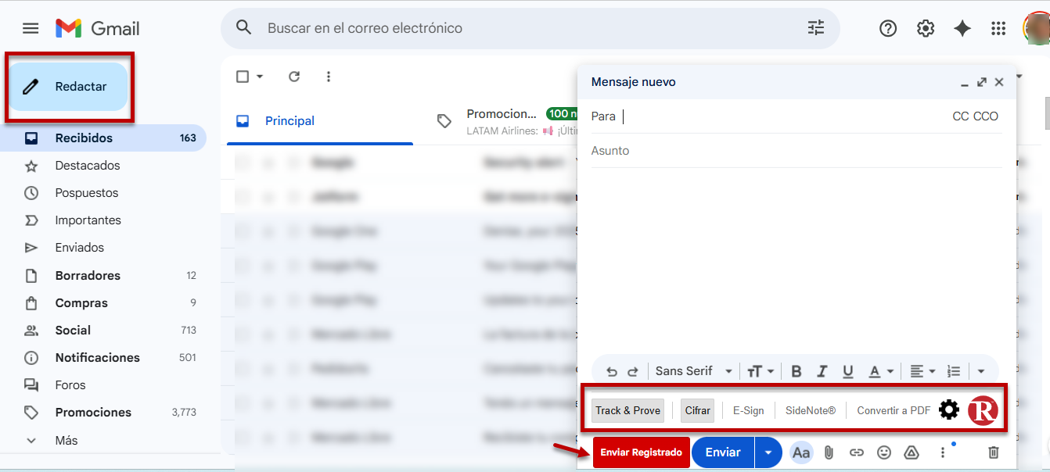Insert link using the chain icon
This screenshot has height=472, width=1050.
(857, 452)
